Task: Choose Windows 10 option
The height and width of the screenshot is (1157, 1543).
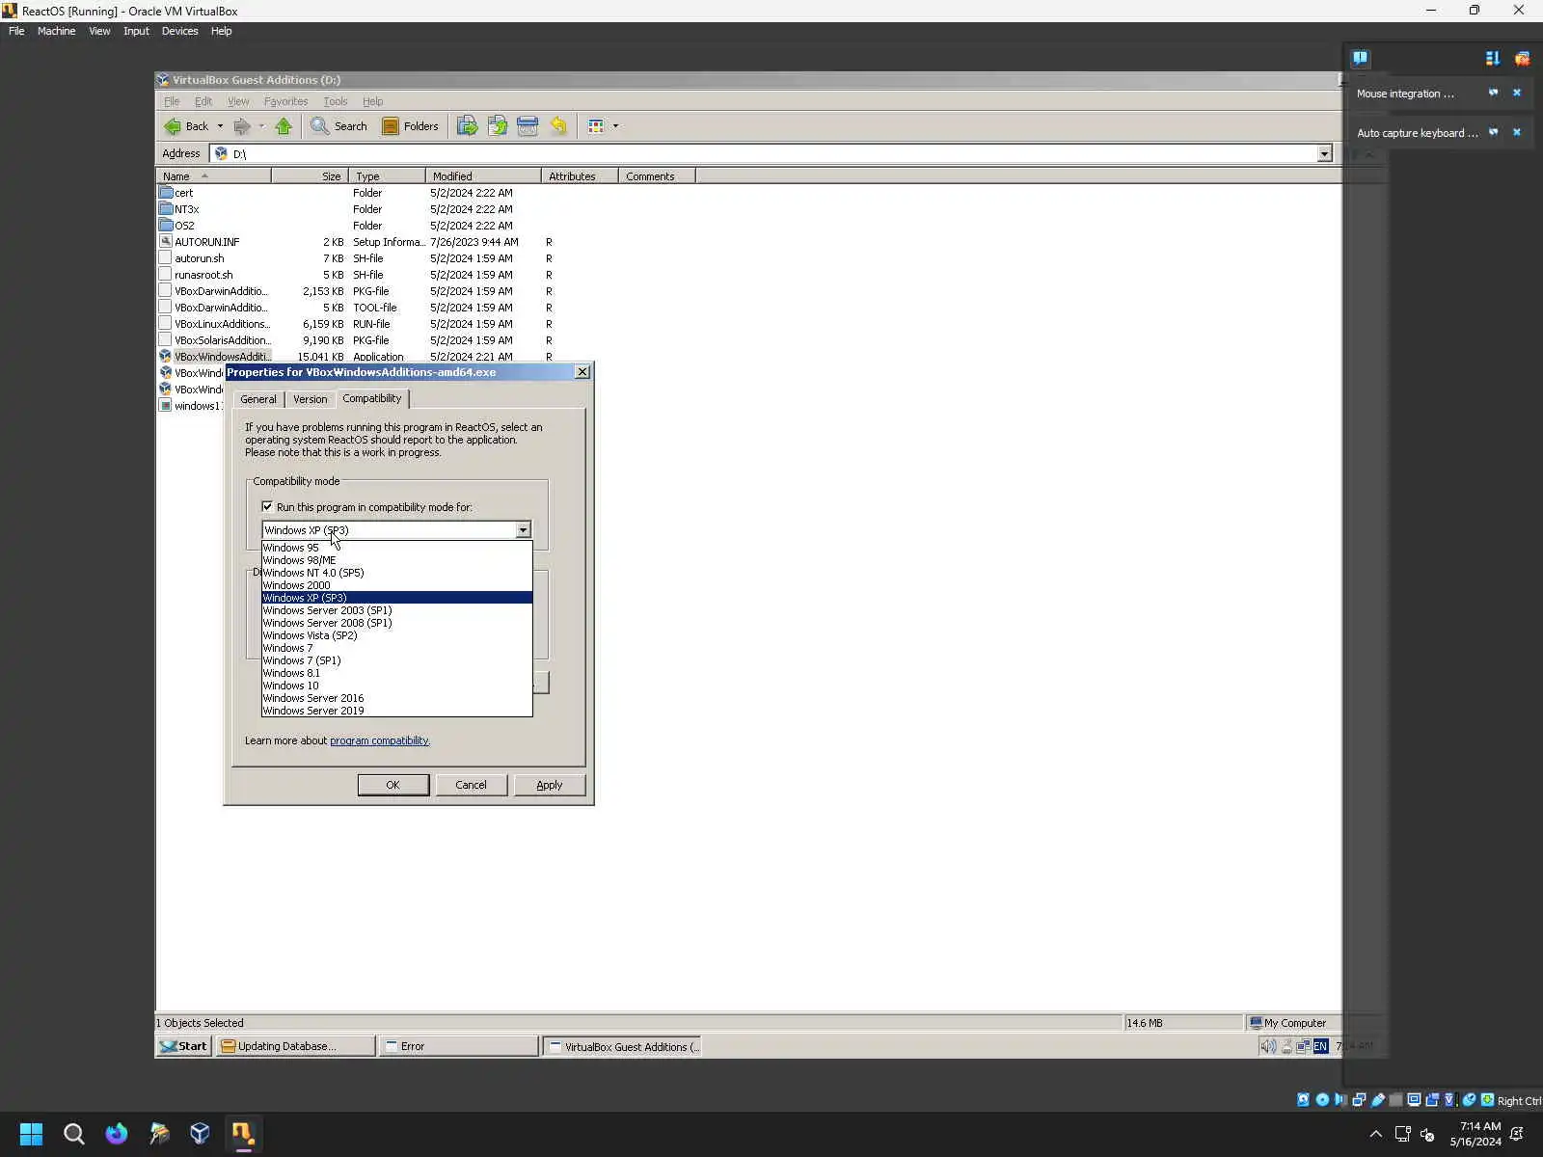Action: coord(396,686)
